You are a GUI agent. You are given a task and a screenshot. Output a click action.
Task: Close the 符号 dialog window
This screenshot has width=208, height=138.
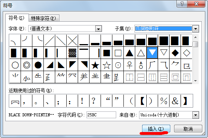pyautogui.click(x=196, y=4)
